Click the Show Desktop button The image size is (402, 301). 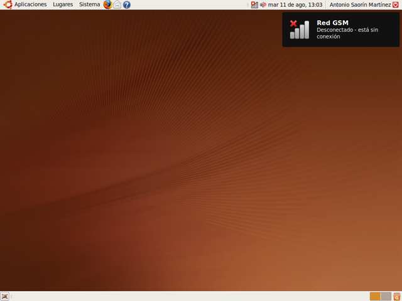[5, 296]
